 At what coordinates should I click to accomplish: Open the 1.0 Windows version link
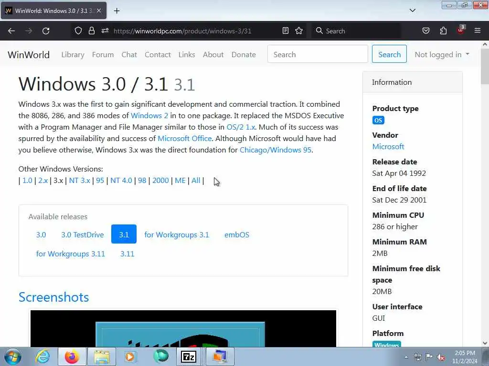(27, 181)
